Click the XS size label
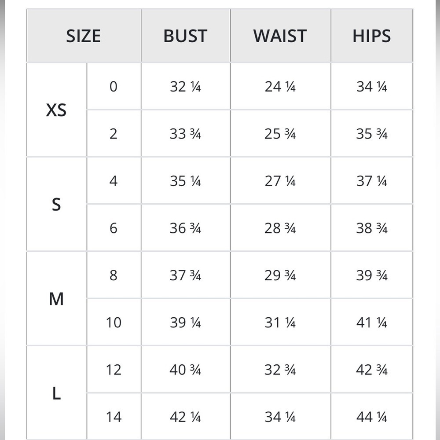 56,110
